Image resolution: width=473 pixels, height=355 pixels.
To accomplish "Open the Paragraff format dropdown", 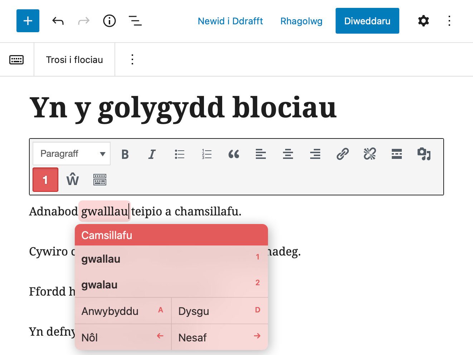I will [72, 154].
